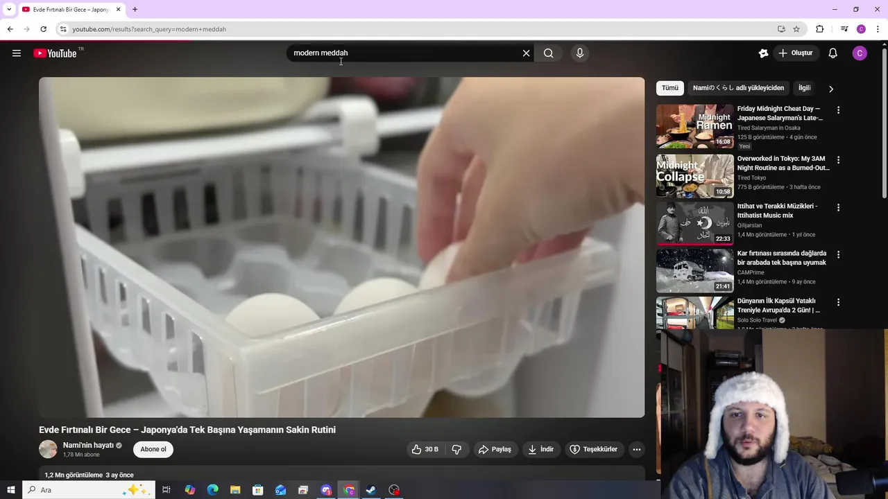Viewport: 888px width, 499px height.
Task: Like the video with 30 B thumbs-up
Action: 425,449
